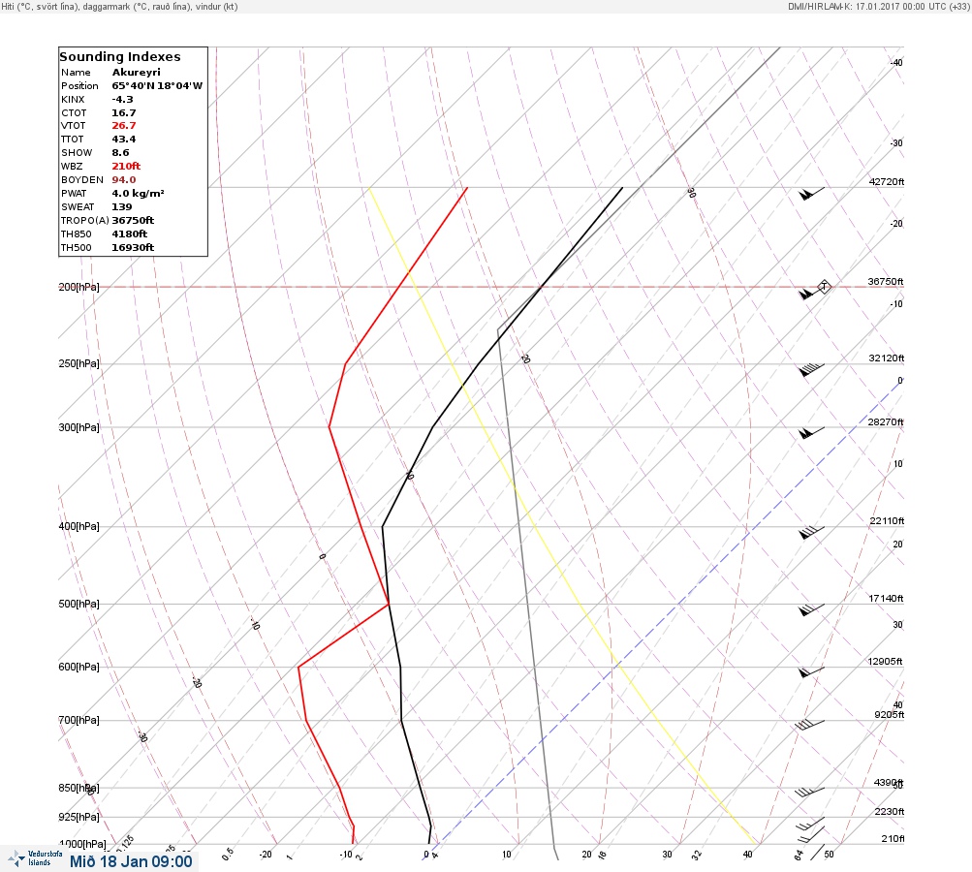Click the 700[hPa] pressure label
972x872 pixels.
[78, 720]
